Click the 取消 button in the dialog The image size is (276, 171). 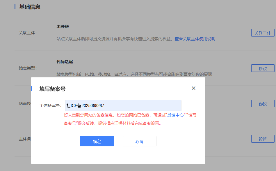coord(139,141)
